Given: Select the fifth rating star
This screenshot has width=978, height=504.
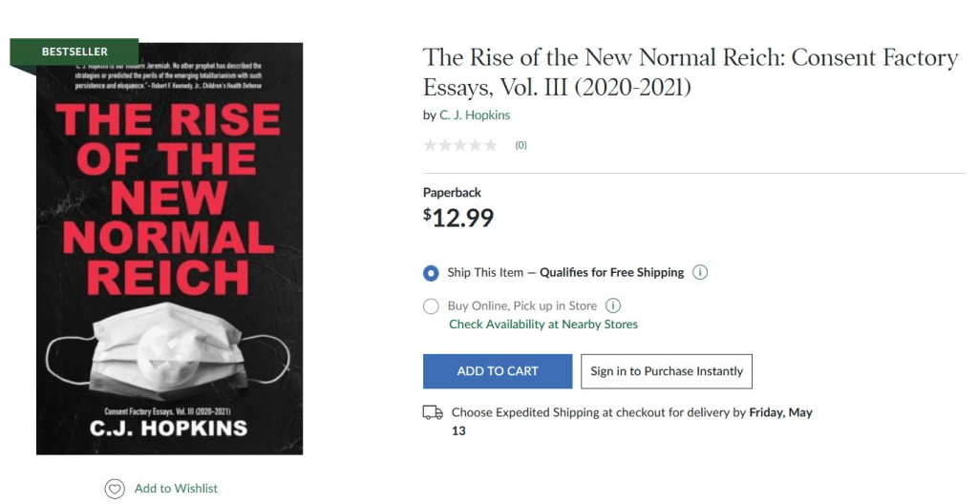Looking at the screenshot, I should [x=491, y=145].
